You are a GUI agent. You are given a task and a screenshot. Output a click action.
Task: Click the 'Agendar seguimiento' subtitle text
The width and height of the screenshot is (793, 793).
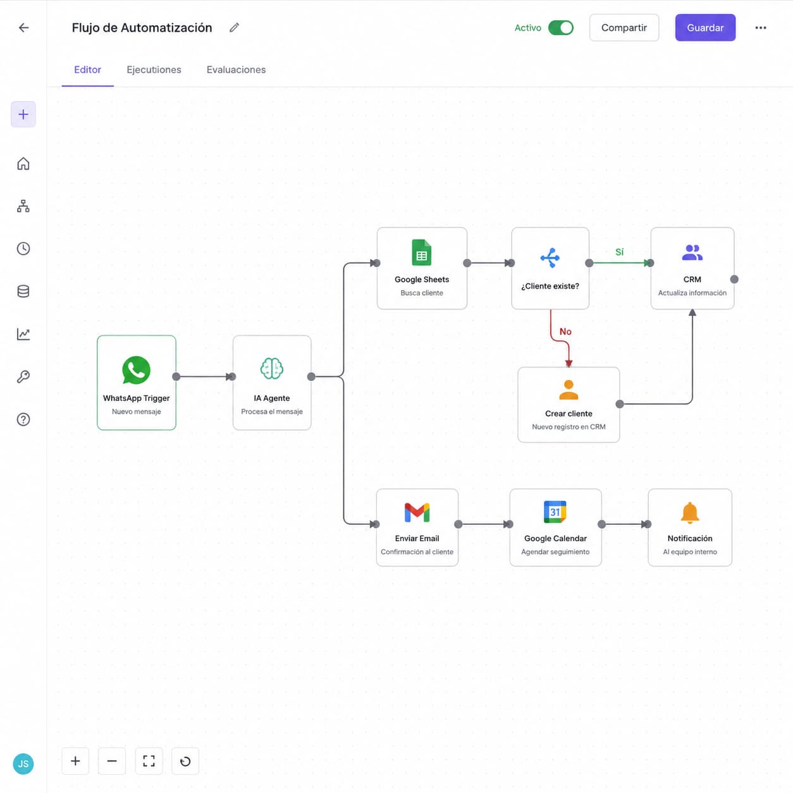coord(555,552)
